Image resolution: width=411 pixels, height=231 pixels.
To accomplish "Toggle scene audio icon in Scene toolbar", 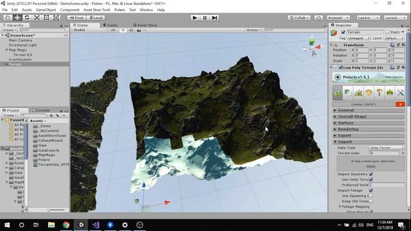I will click(131, 30).
